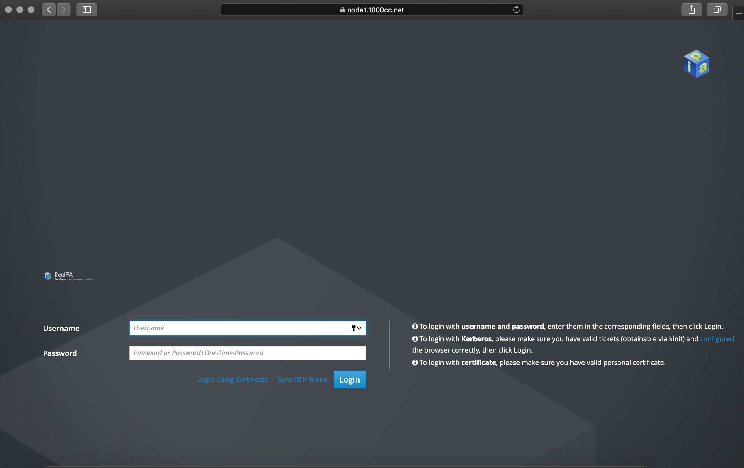The width and height of the screenshot is (744, 468).
Task: Reload the page with refresh icon
Action: tap(516, 10)
